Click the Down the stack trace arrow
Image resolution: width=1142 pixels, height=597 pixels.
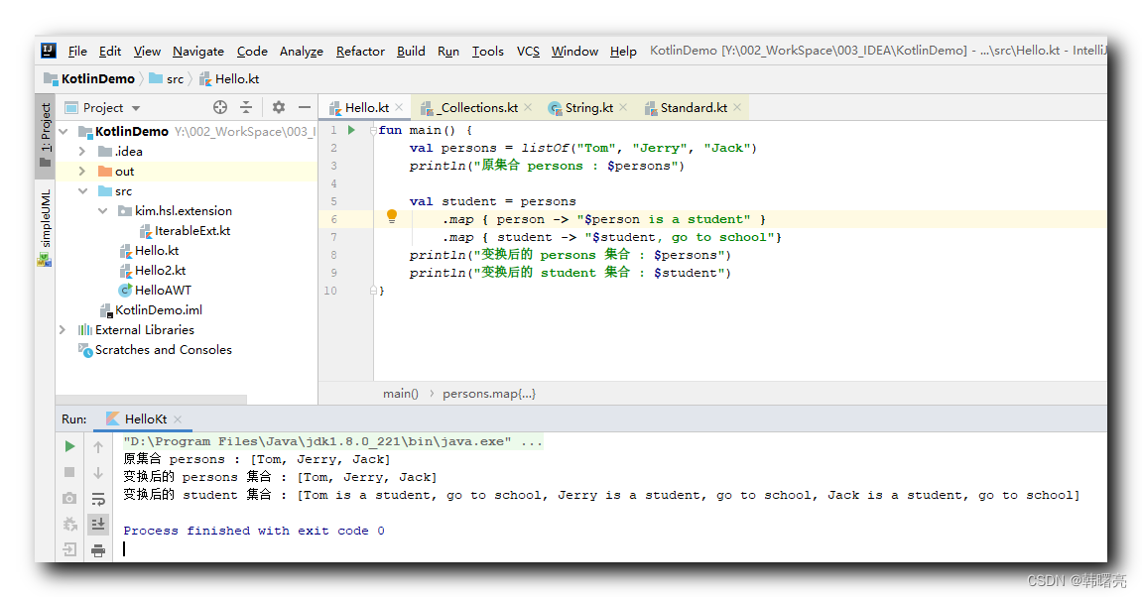point(98,473)
